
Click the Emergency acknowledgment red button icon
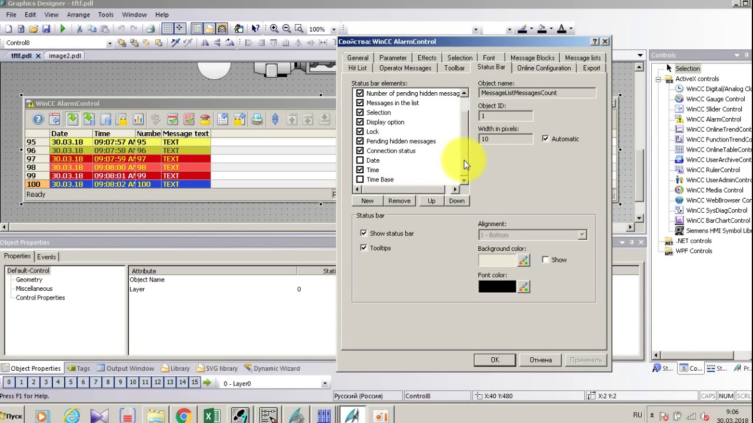pyautogui.click(x=205, y=119)
